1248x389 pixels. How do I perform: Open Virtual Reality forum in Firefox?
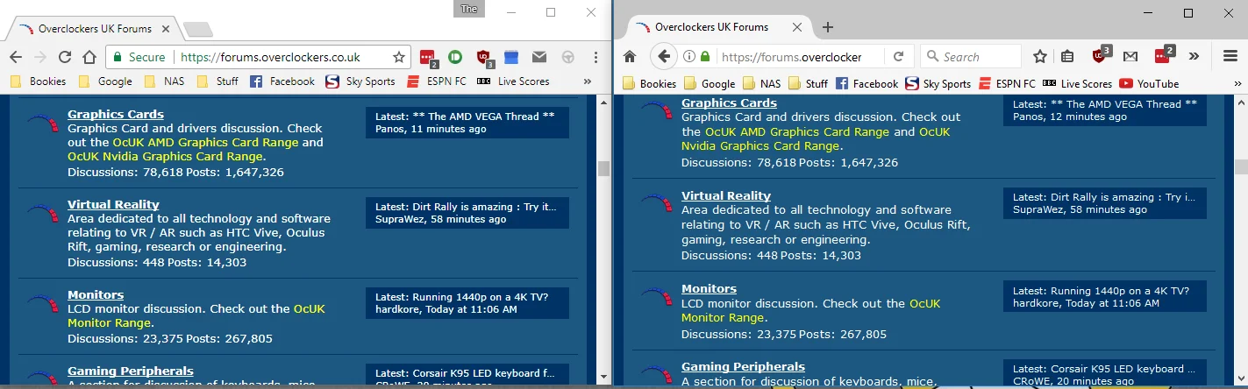726,196
